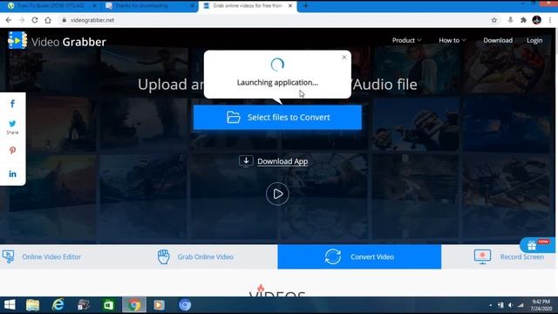Expand the Product dropdown menu
Screen dimensions: 558x314
tap(406, 40)
